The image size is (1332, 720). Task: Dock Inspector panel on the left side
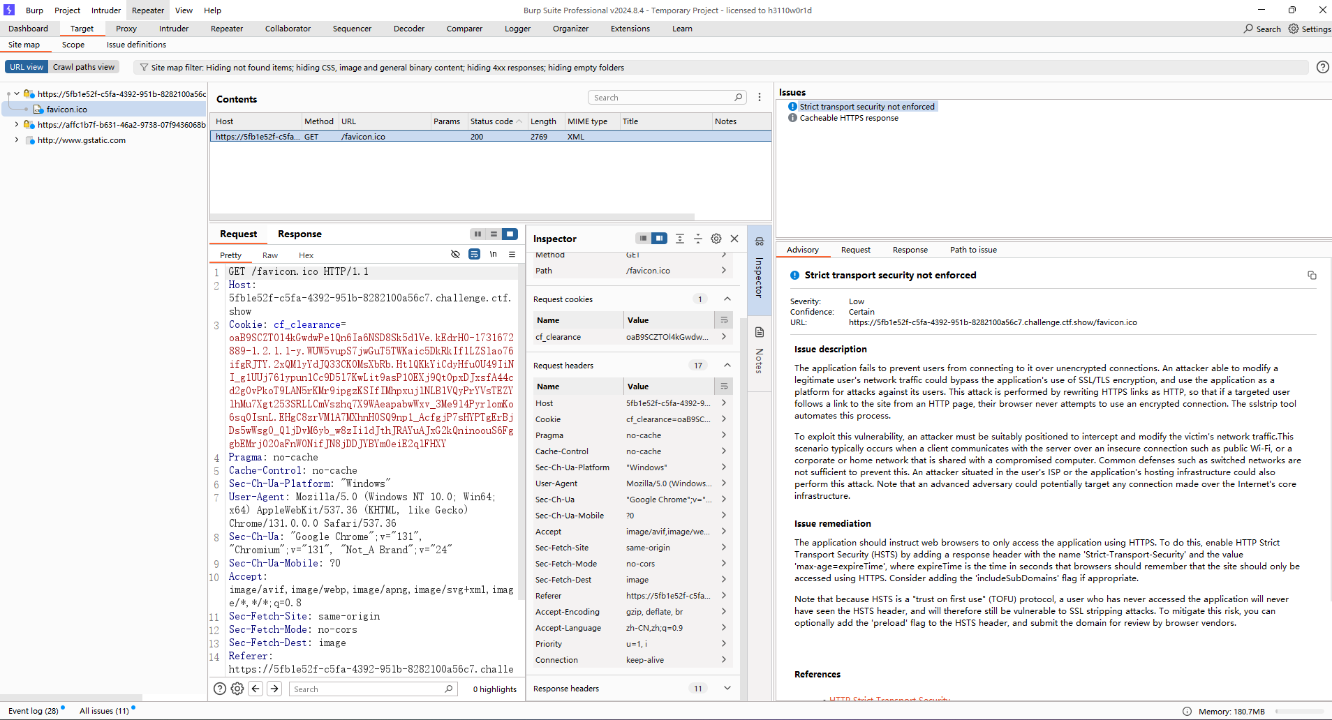coord(643,239)
